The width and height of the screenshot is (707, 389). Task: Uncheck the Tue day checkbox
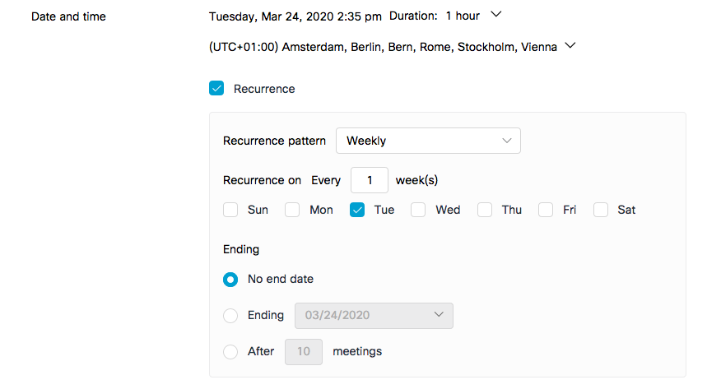tap(357, 210)
